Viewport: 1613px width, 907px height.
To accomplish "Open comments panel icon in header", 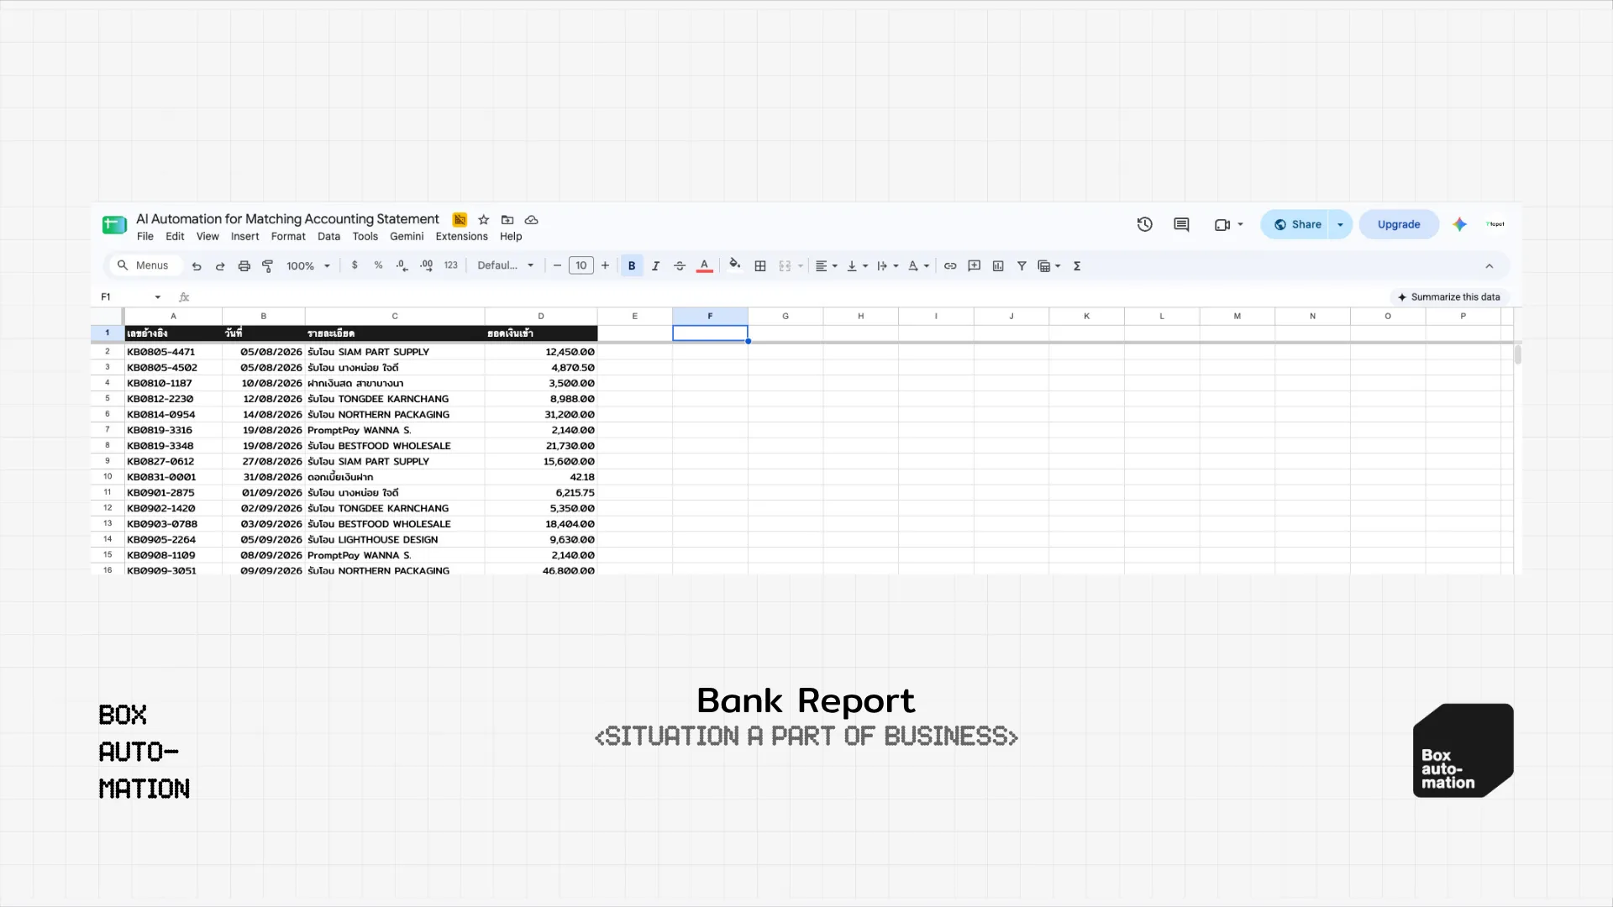I will (1181, 224).
